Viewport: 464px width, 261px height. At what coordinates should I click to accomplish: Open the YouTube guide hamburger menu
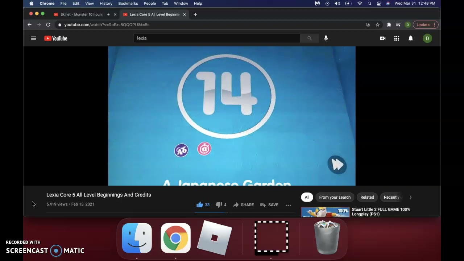point(34,38)
